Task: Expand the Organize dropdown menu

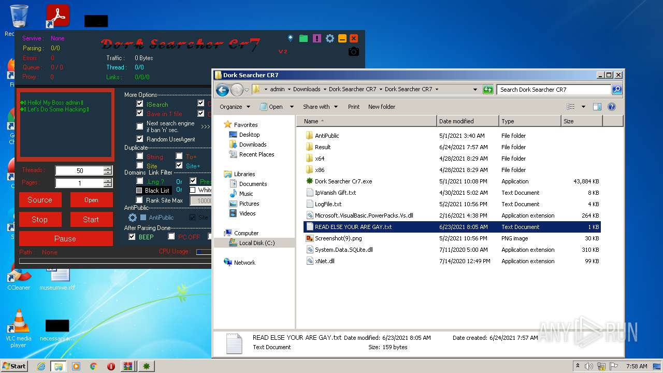Action: (235, 107)
